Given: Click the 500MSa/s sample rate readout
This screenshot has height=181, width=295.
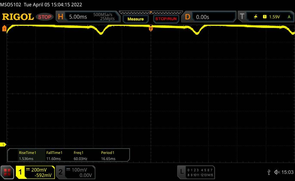Looking at the screenshot, I should (x=103, y=15).
